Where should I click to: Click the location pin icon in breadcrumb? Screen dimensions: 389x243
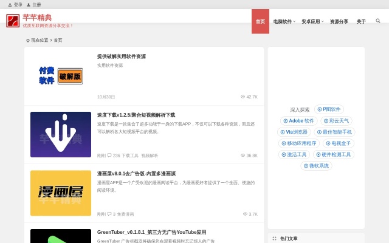tap(28, 40)
